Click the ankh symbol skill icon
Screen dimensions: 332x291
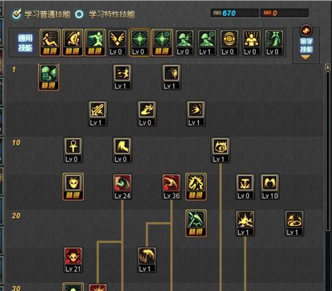click(x=73, y=150)
